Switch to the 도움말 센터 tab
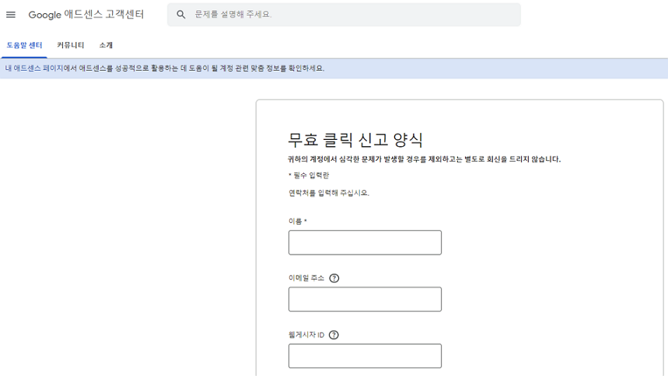668x376 pixels. [24, 45]
